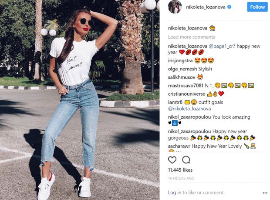
Task: Like the post with heart icon
Action: pos(172,160)
